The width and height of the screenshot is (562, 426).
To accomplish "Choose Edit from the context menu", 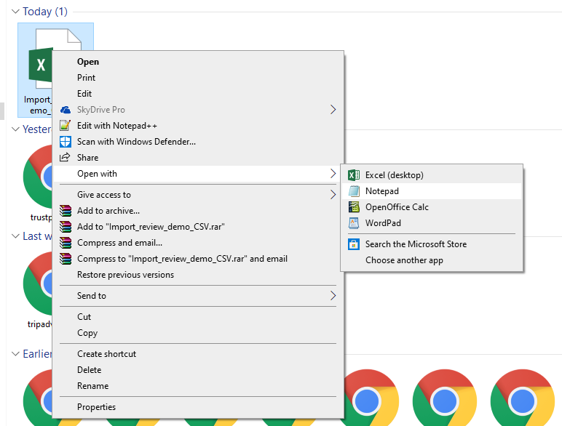I will [x=198, y=94].
